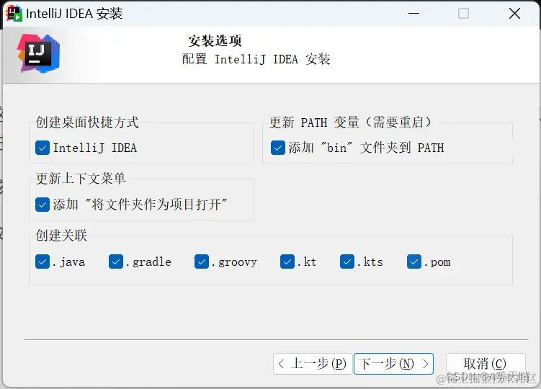The image size is (541, 389).
Task: Click the IntelliJ IDEA title bar icon
Action: (14, 14)
